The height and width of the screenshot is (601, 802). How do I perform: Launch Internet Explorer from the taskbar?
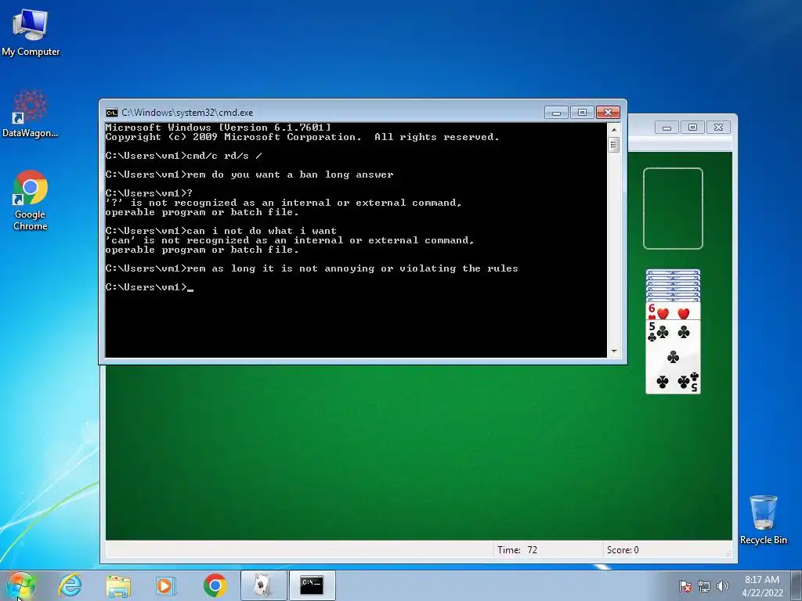(70, 585)
